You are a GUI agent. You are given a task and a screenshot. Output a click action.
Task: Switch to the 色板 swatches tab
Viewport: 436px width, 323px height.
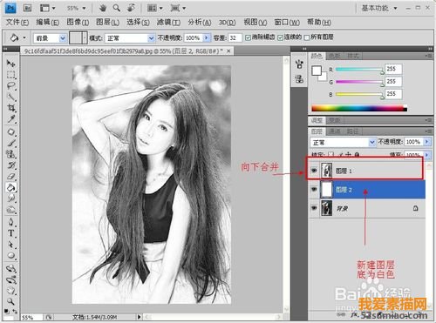point(335,56)
